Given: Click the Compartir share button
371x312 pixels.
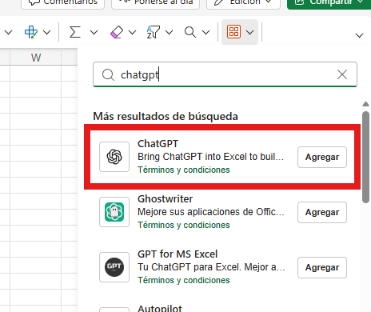Looking at the screenshot, I should [x=329, y=4].
